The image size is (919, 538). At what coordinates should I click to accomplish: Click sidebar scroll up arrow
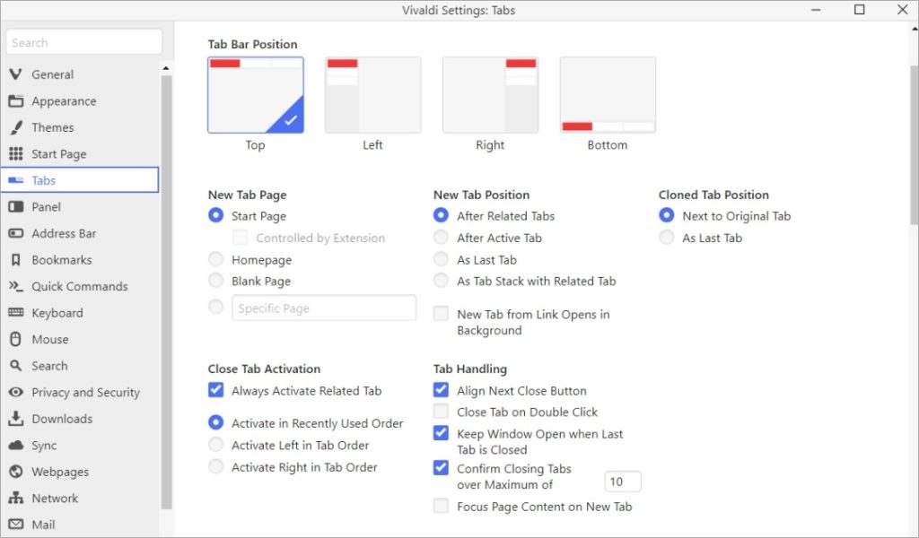[x=166, y=68]
